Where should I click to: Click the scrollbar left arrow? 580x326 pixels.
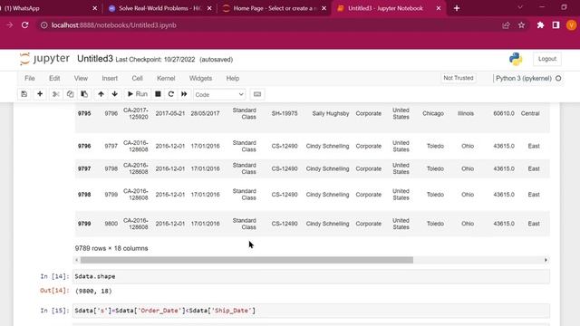point(76,260)
